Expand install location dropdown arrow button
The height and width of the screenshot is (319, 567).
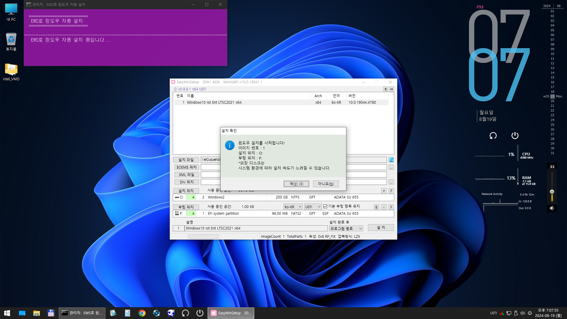(384, 191)
